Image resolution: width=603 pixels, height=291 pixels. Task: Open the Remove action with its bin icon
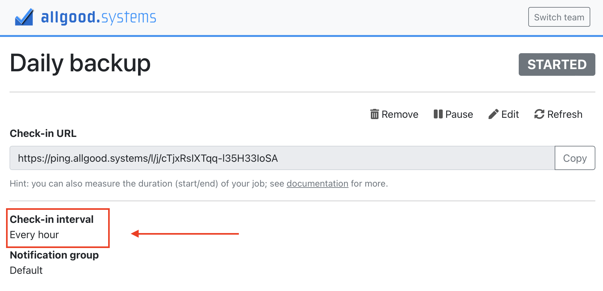(x=394, y=114)
